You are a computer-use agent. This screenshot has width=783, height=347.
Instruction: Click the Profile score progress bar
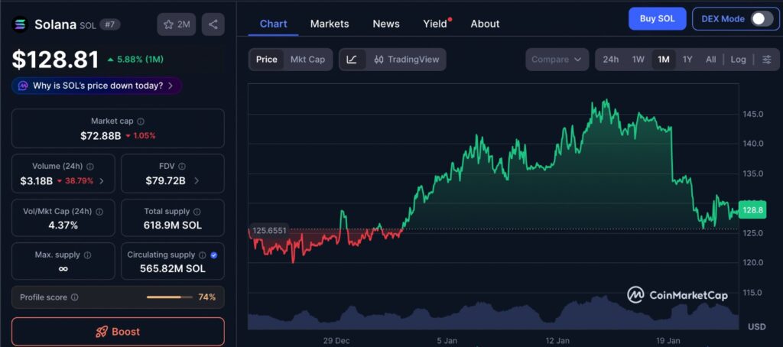tap(169, 297)
